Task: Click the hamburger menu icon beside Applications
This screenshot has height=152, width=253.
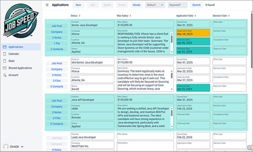Action: click(x=47, y=5)
